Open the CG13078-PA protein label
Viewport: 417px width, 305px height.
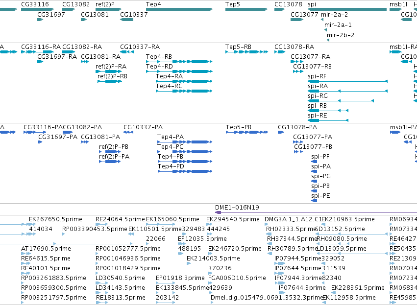[297, 127]
